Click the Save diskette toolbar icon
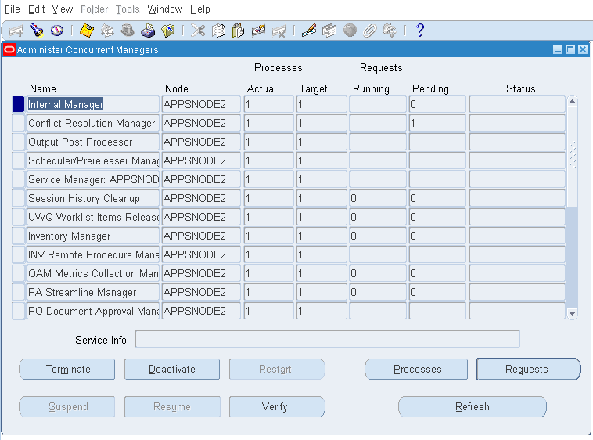Image resolution: width=593 pixels, height=440 pixels. [87, 31]
